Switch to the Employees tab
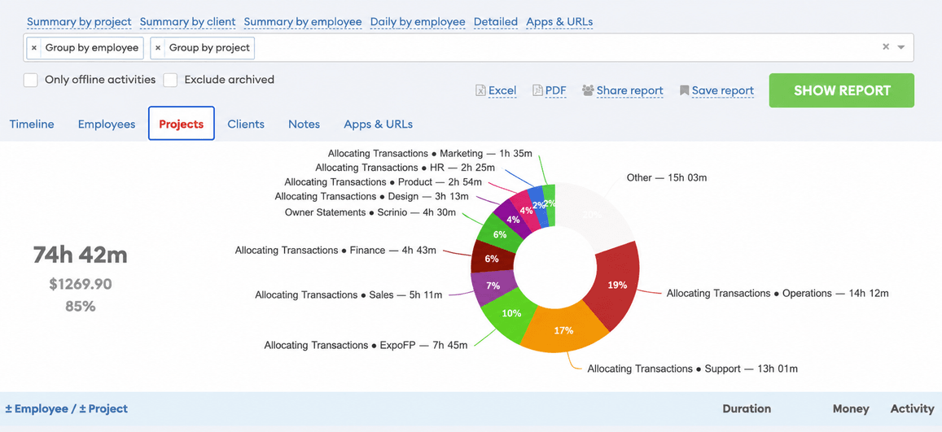Image resolution: width=942 pixels, height=432 pixels. pos(107,124)
